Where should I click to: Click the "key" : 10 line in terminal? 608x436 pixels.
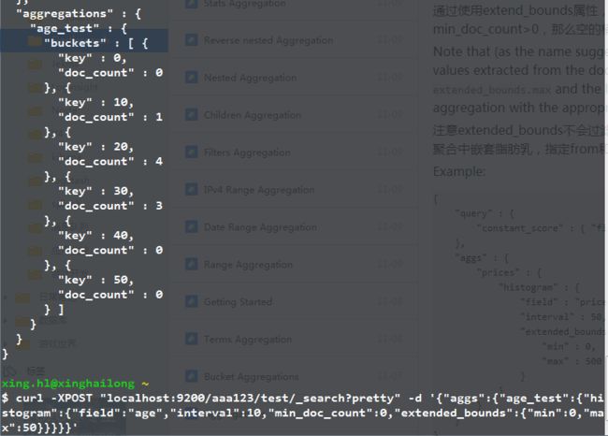coord(95,102)
